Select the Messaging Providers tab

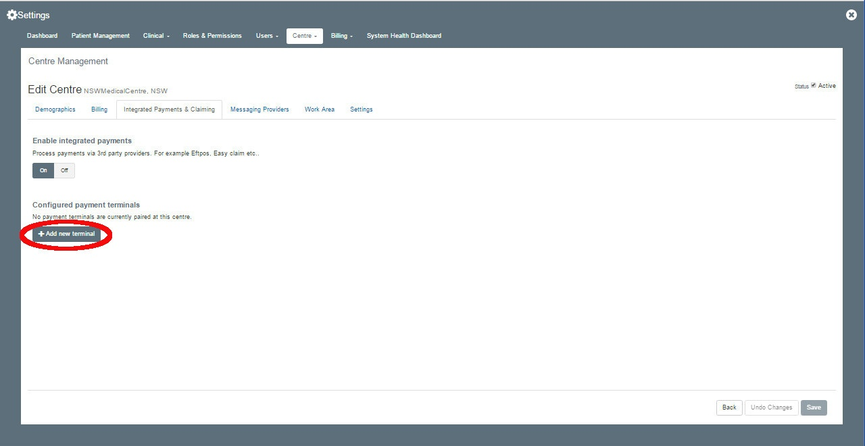(x=259, y=109)
